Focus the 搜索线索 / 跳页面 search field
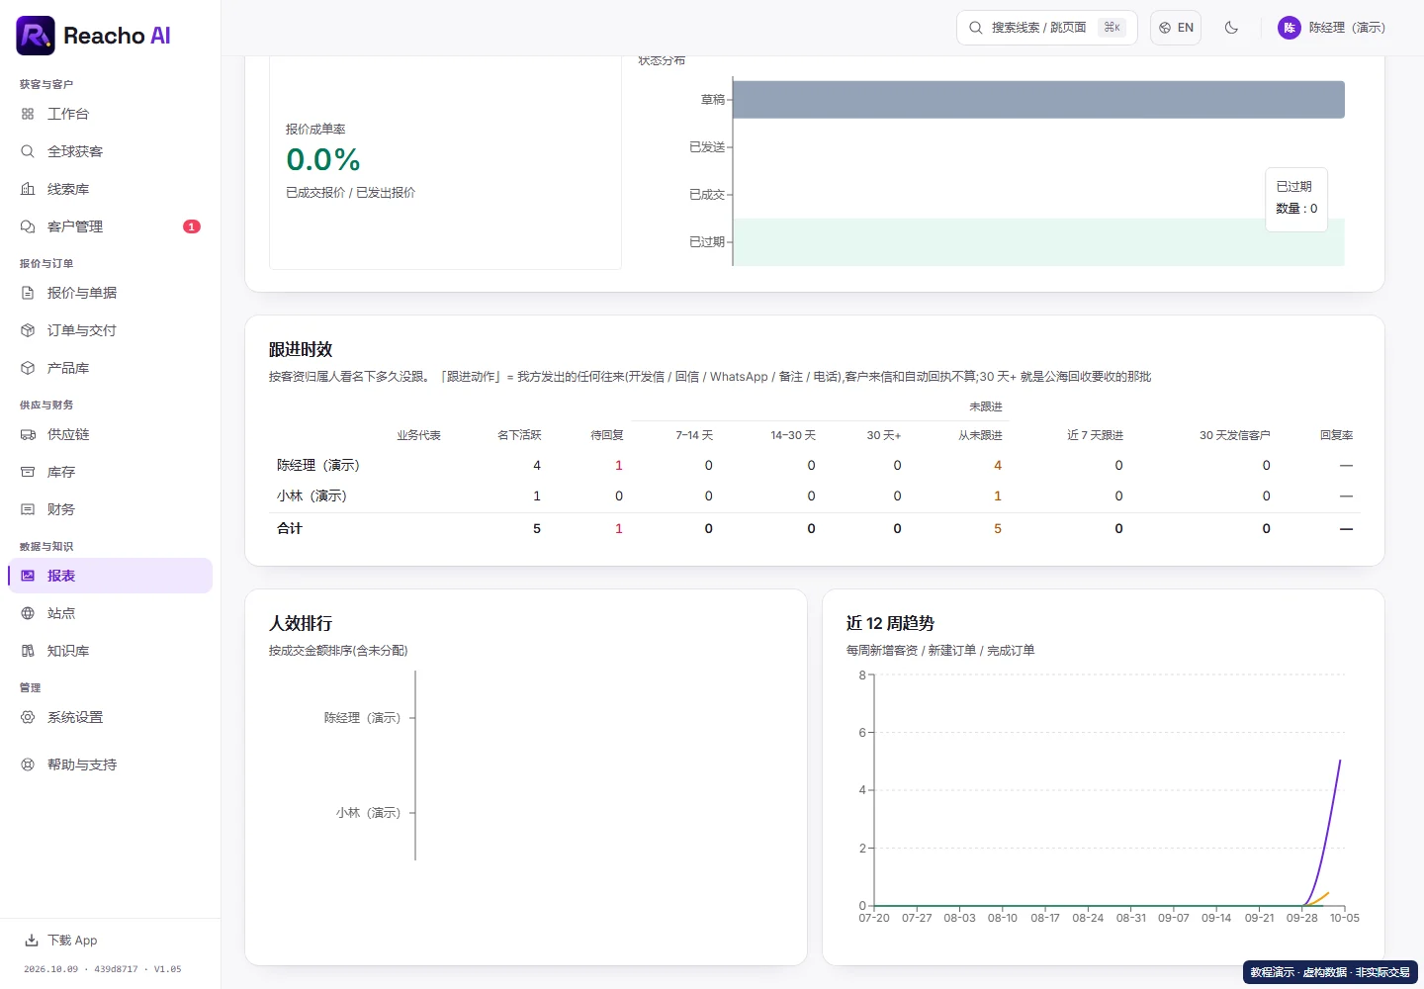Screen dimensions: 1424x989 1046,28
